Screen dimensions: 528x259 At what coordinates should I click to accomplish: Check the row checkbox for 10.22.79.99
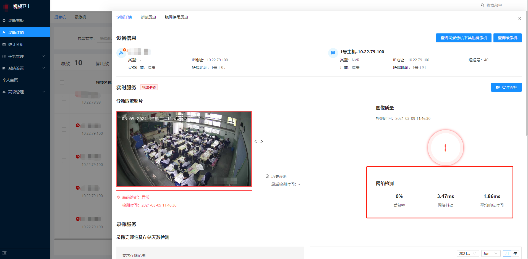(64, 98)
